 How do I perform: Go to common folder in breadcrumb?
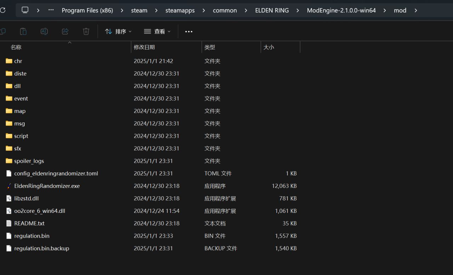coord(225,10)
